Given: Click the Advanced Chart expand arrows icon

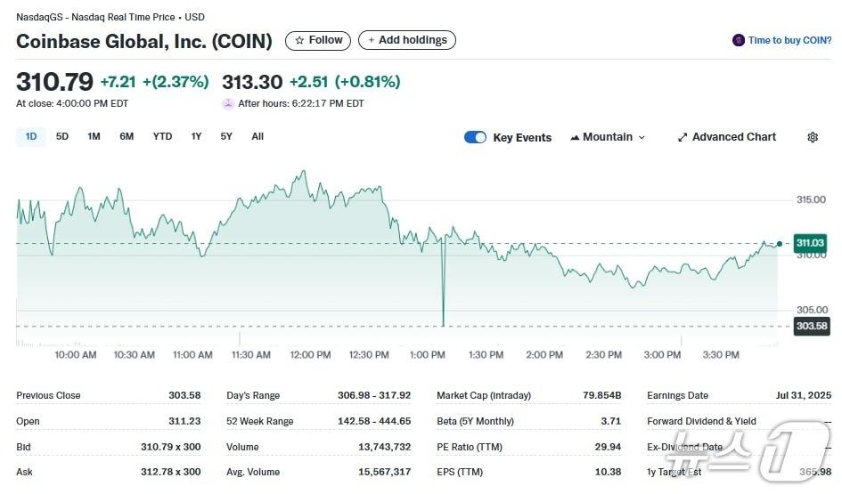Looking at the screenshot, I should [x=683, y=137].
